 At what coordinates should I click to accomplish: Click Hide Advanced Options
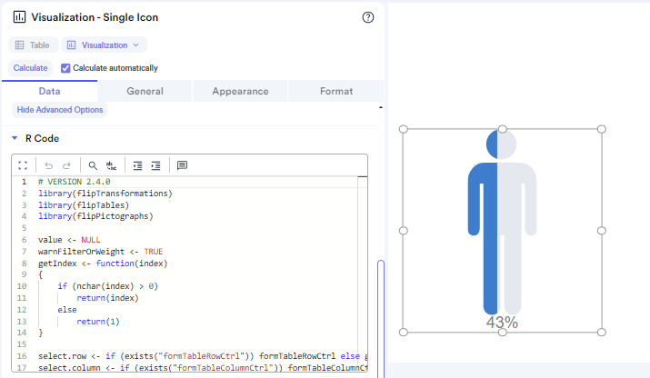60,110
